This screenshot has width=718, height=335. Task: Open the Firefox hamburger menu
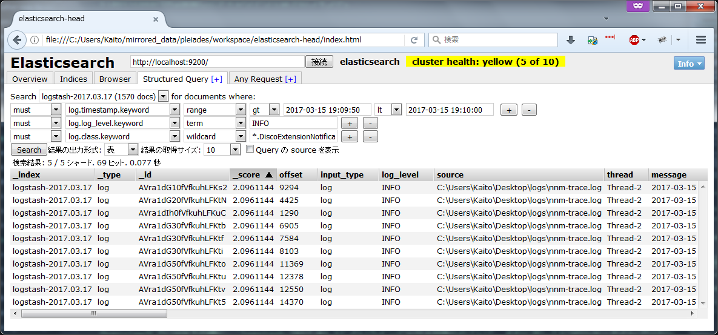(700, 40)
